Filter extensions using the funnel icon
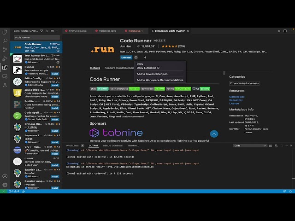295x221 pixels. tap(41, 31)
